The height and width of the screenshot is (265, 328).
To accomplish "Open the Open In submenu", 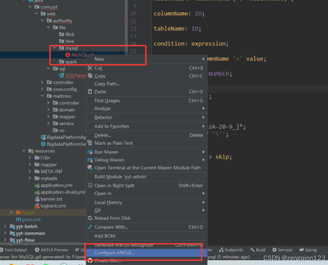I will [147, 193].
